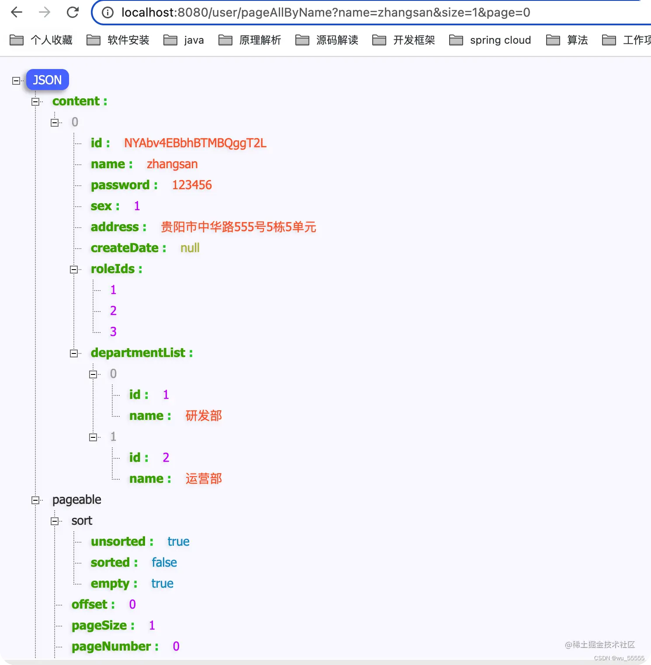Click the folder icon beside 工作项
This screenshot has height=665, width=651.
[x=609, y=40]
